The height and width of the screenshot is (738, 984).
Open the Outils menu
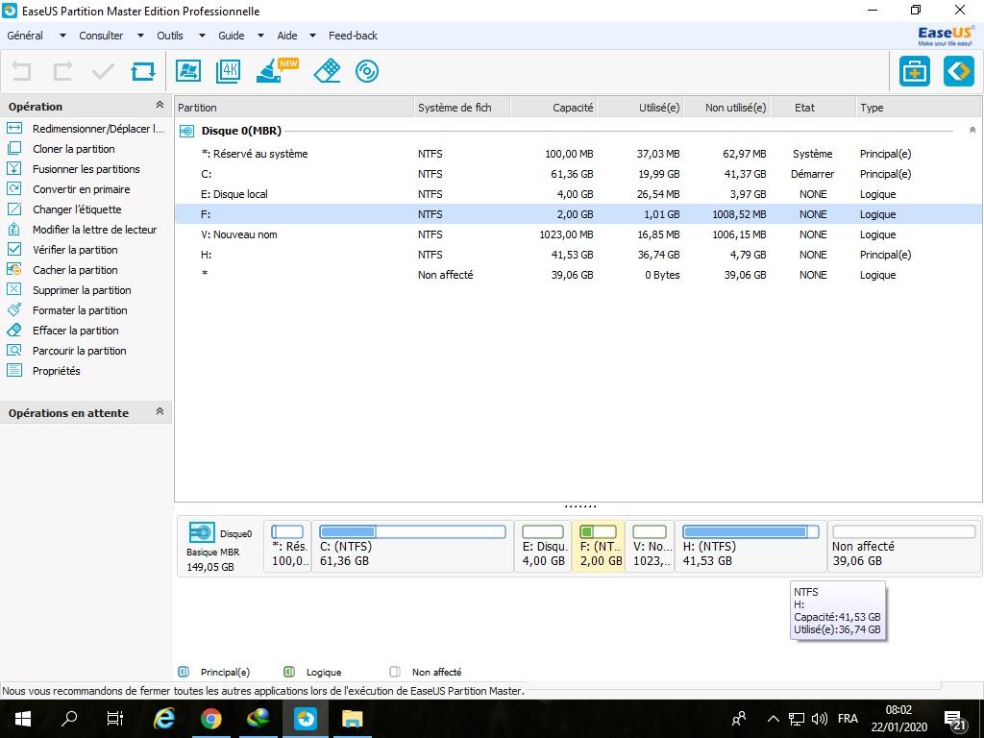click(170, 36)
